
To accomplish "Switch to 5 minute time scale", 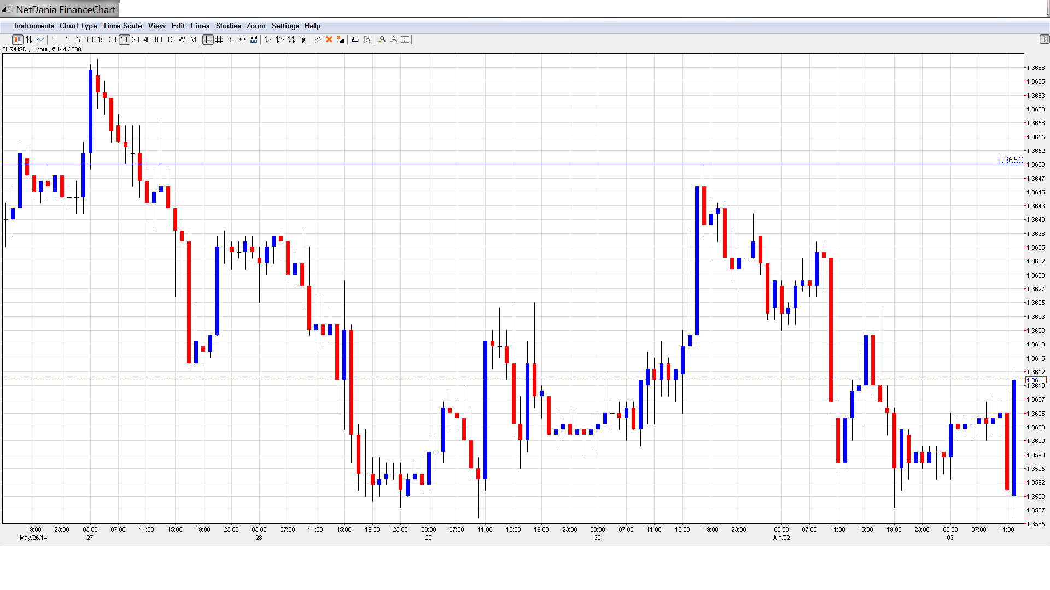I will [x=78, y=39].
